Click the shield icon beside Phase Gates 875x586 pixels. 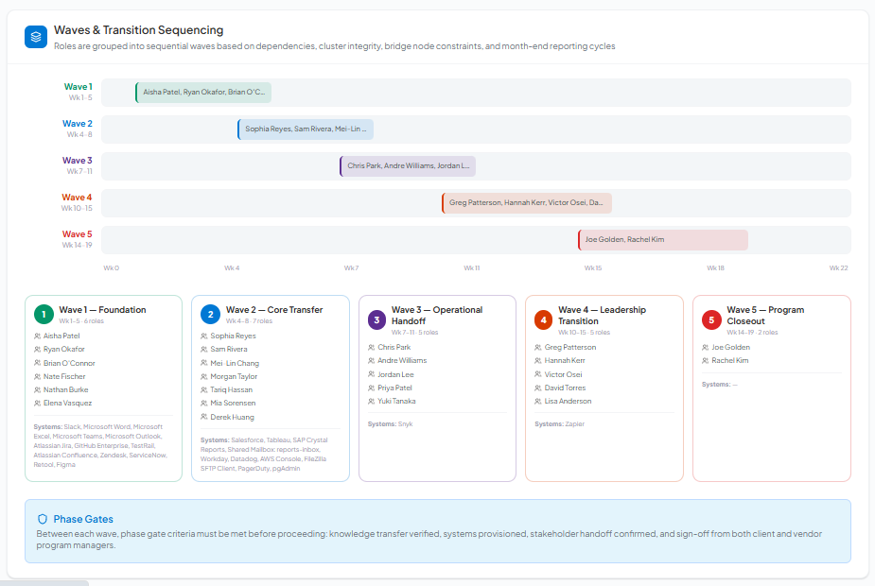(43, 519)
